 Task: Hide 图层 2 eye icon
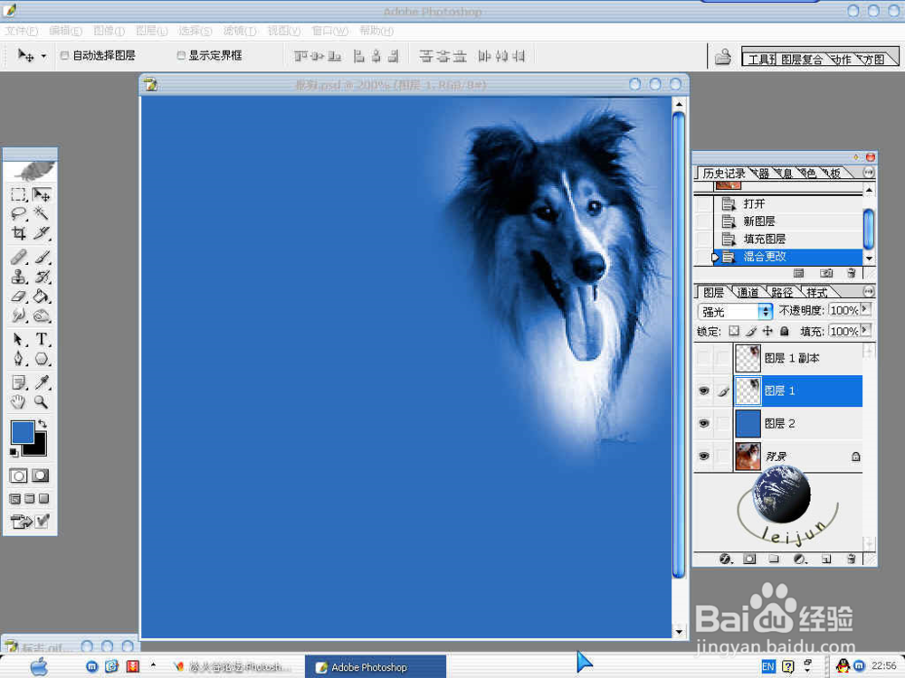tap(703, 423)
